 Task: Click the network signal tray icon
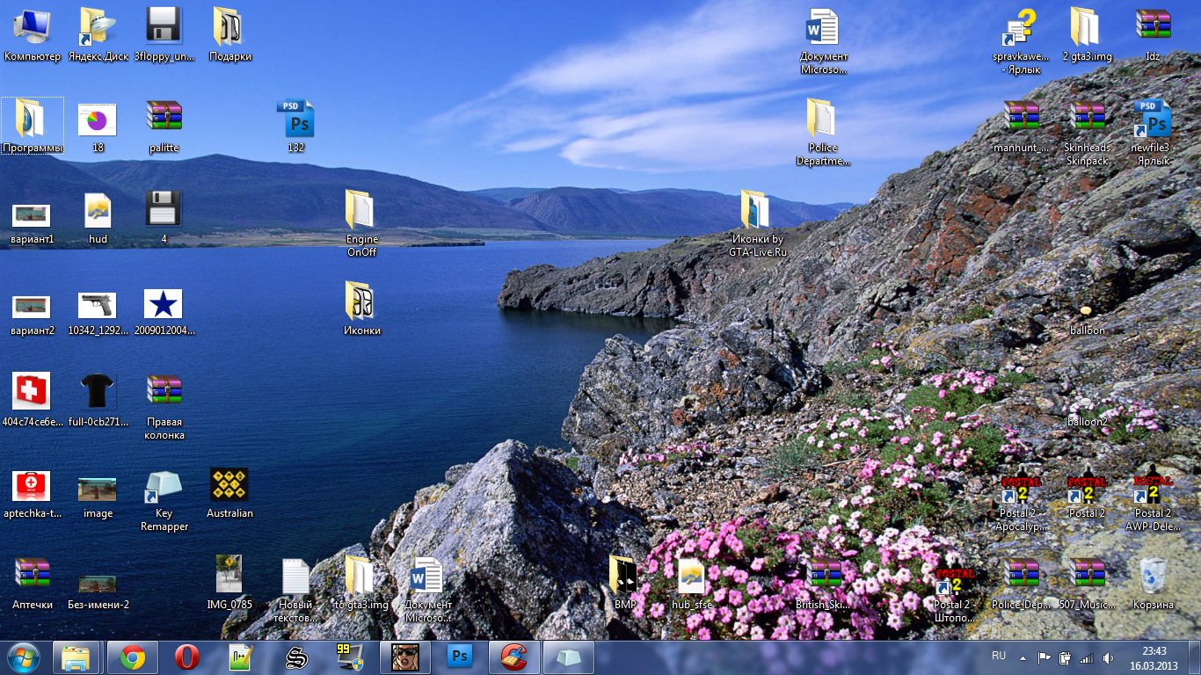point(1087,657)
